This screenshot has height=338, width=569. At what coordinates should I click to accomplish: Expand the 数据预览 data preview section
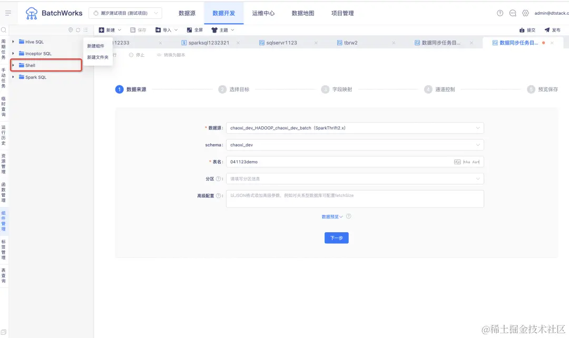[332, 216]
